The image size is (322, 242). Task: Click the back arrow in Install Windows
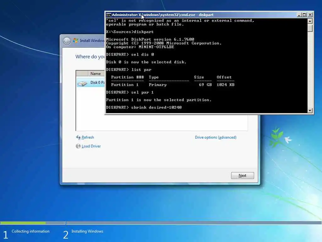pyautogui.click(x=67, y=41)
